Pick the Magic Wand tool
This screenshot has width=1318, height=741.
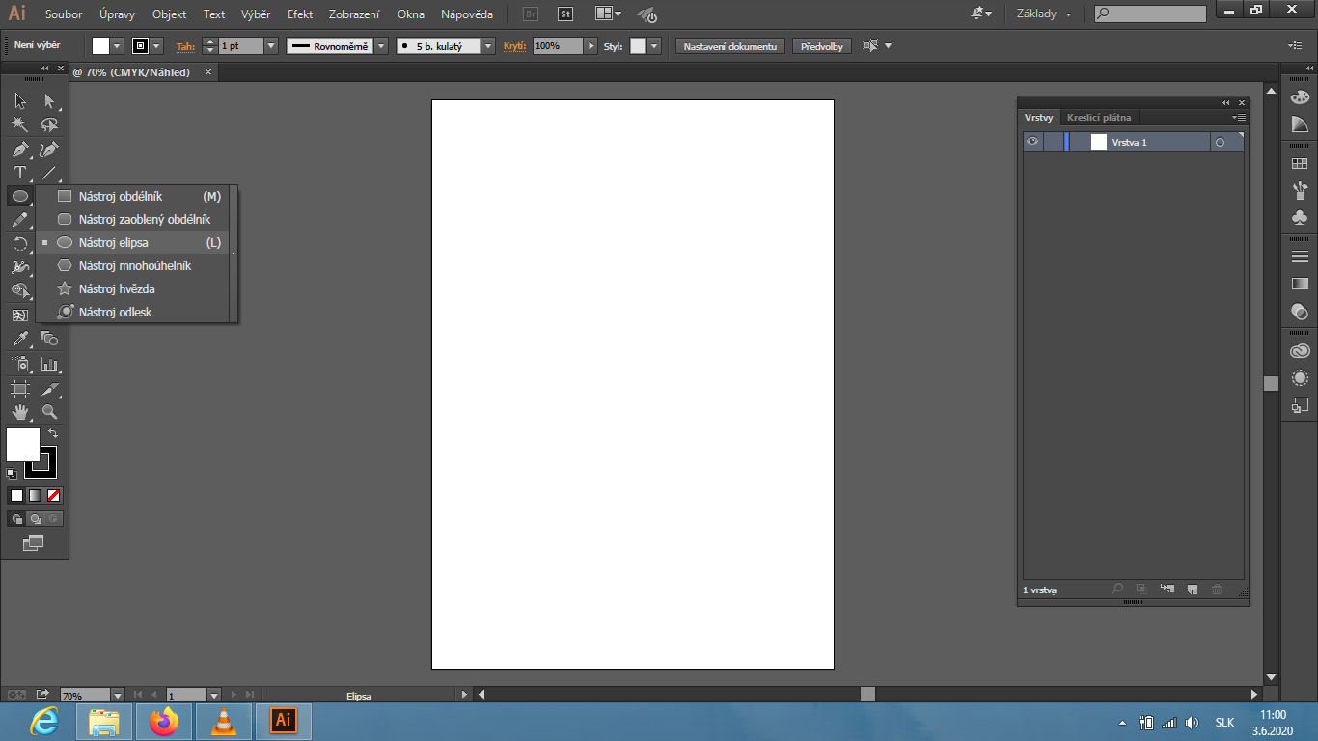point(19,124)
